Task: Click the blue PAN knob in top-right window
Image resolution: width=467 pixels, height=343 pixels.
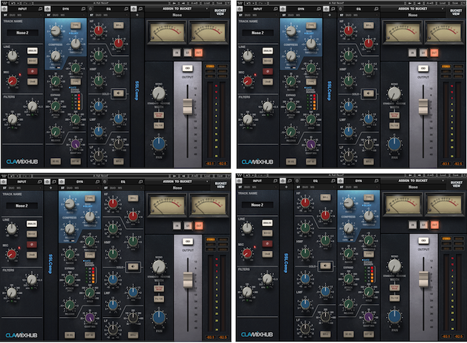Action: point(394,144)
